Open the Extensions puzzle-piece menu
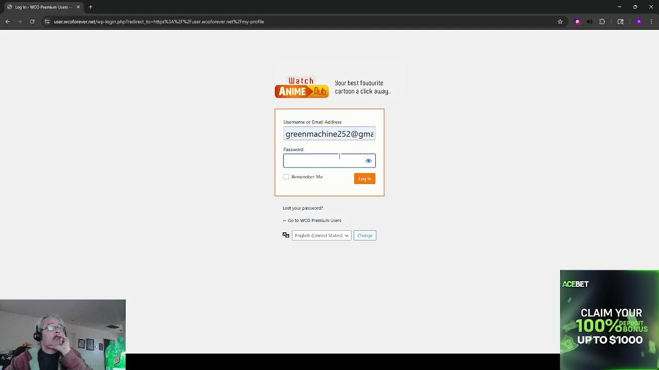Image resolution: width=659 pixels, height=370 pixels. click(x=602, y=22)
